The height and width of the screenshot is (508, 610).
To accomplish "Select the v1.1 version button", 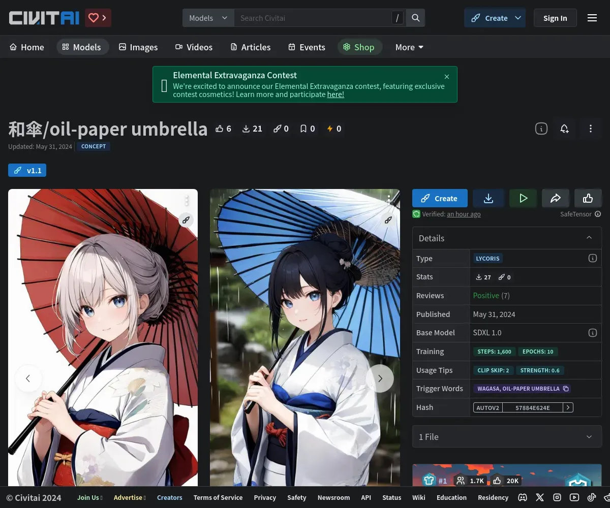I will click(x=27, y=171).
